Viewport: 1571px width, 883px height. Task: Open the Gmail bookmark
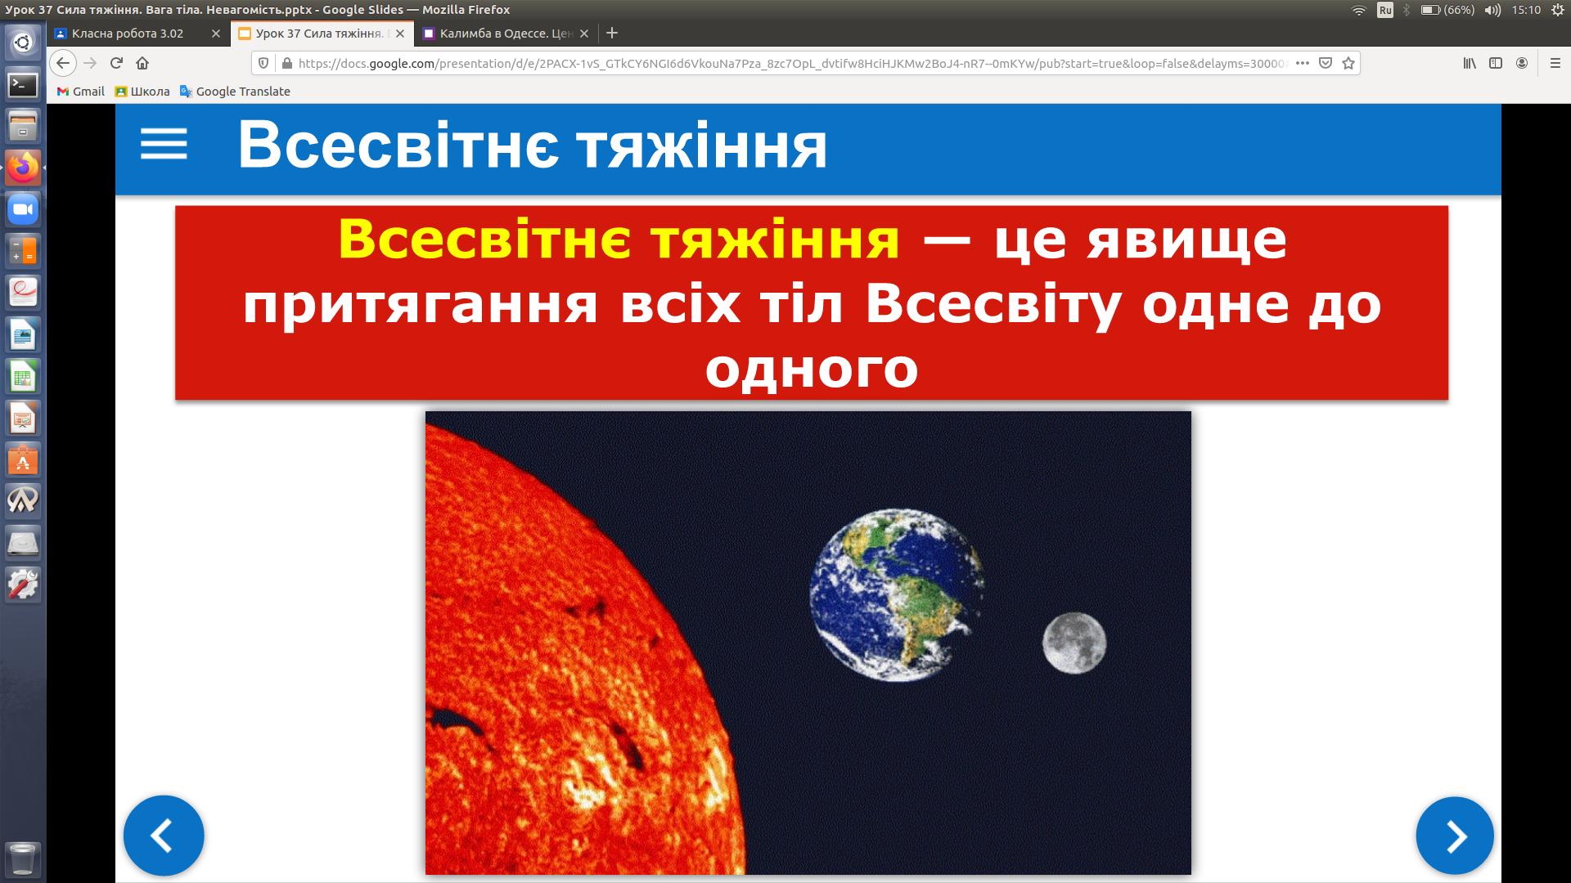pyautogui.click(x=81, y=92)
